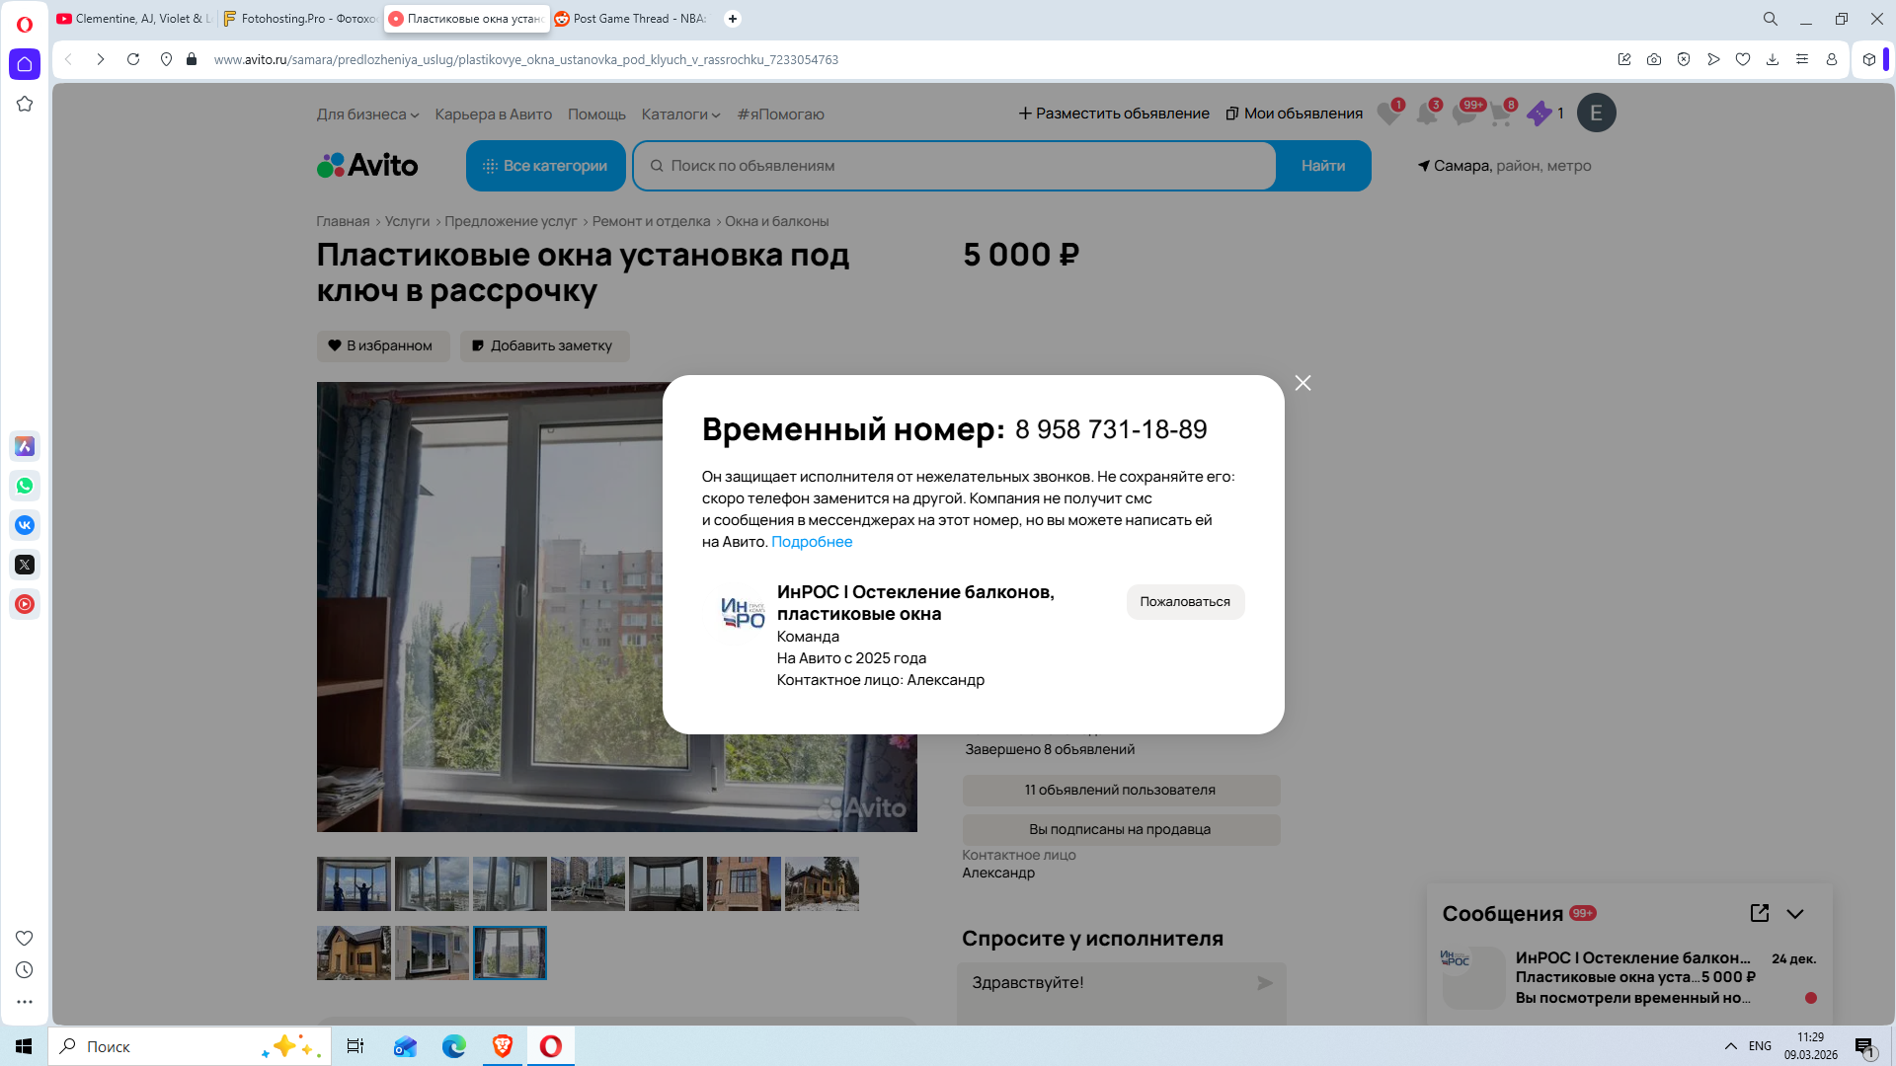
Task: Open Avito shopping cart
Action: coord(1500,114)
